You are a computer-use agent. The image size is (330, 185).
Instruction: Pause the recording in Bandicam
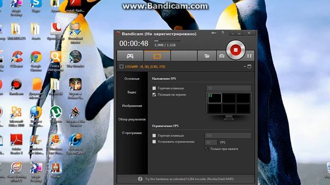tap(250, 56)
